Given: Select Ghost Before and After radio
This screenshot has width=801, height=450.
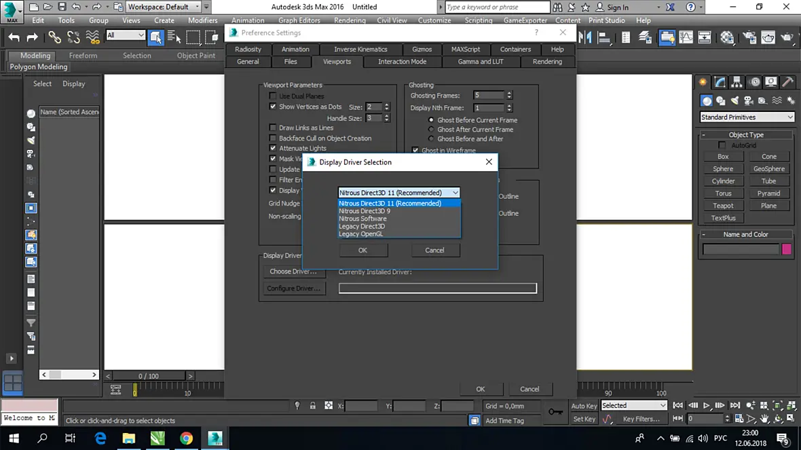Looking at the screenshot, I should pyautogui.click(x=431, y=138).
